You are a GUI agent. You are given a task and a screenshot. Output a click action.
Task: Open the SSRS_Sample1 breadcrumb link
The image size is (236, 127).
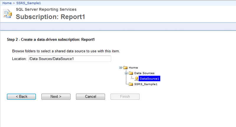pos(28,3)
